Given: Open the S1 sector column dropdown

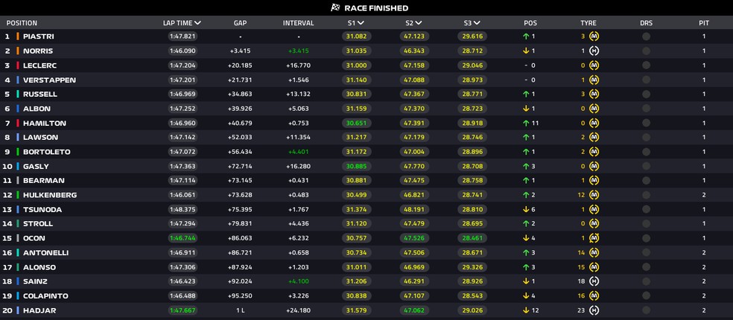Looking at the screenshot, I should pos(361,23).
